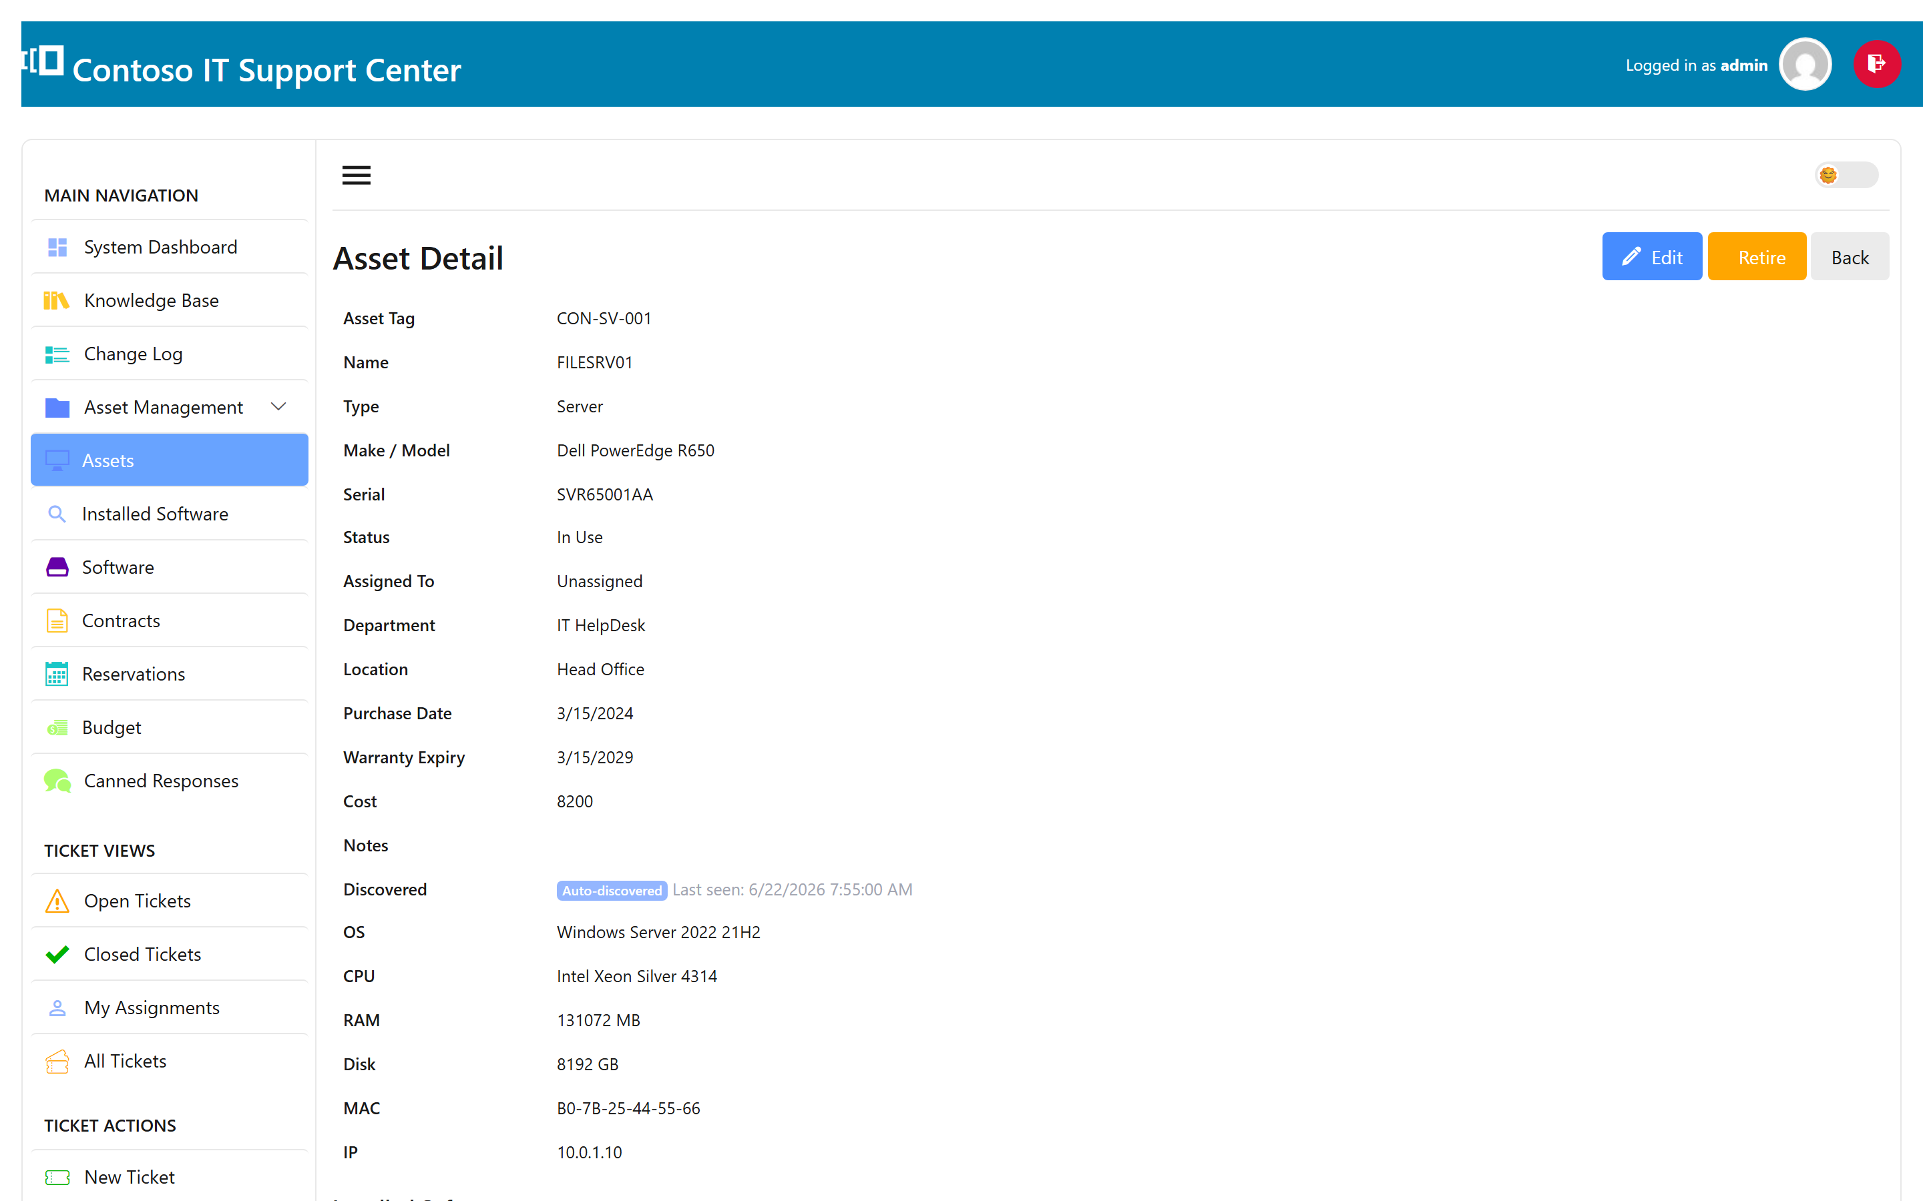Viewport: 1923px width, 1201px height.
Task: Collapse the Asset Management chevron
Action: (x=278, y=407)
